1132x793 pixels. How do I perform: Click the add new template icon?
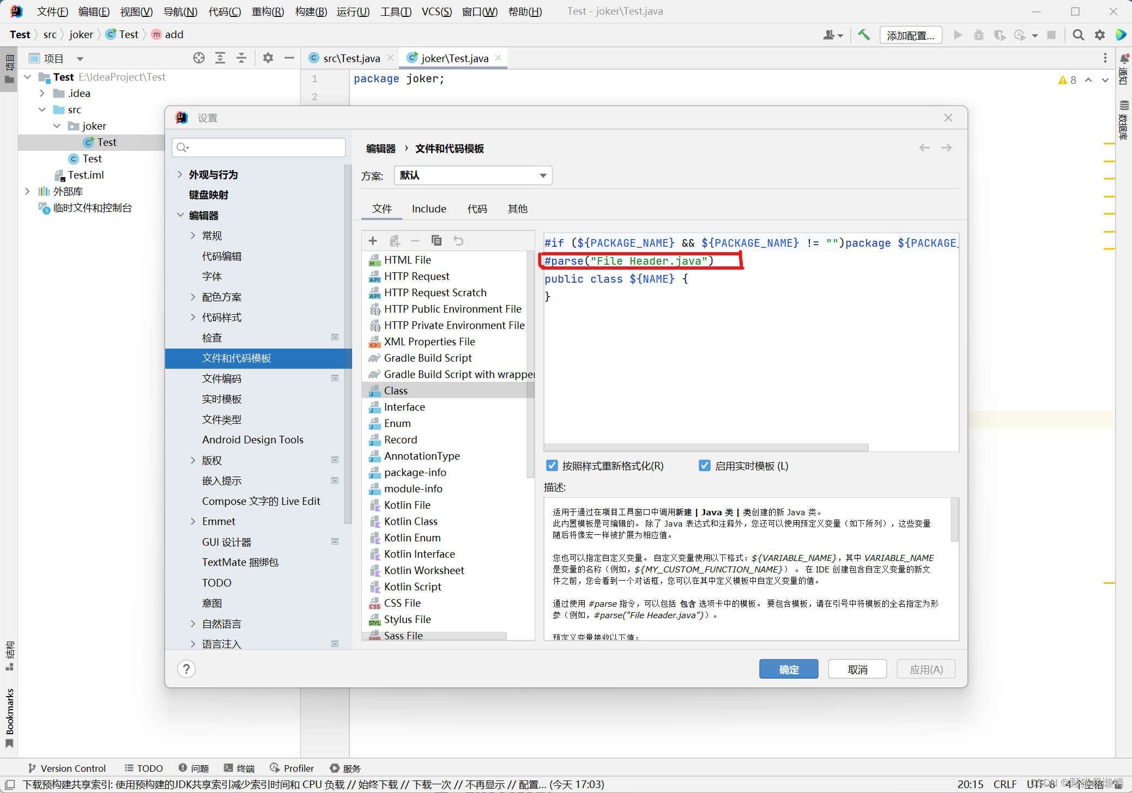click(x=372, y=241)
